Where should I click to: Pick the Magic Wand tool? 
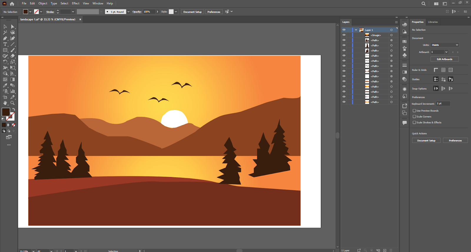point(5,32)
